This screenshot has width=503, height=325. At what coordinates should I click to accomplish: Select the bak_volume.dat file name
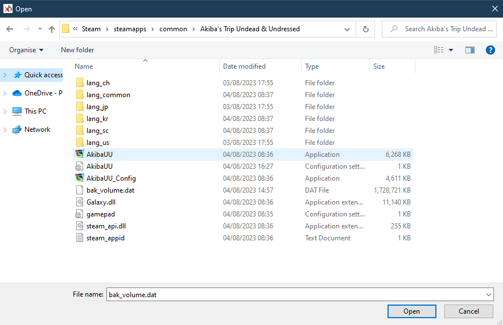click(110, 190)
